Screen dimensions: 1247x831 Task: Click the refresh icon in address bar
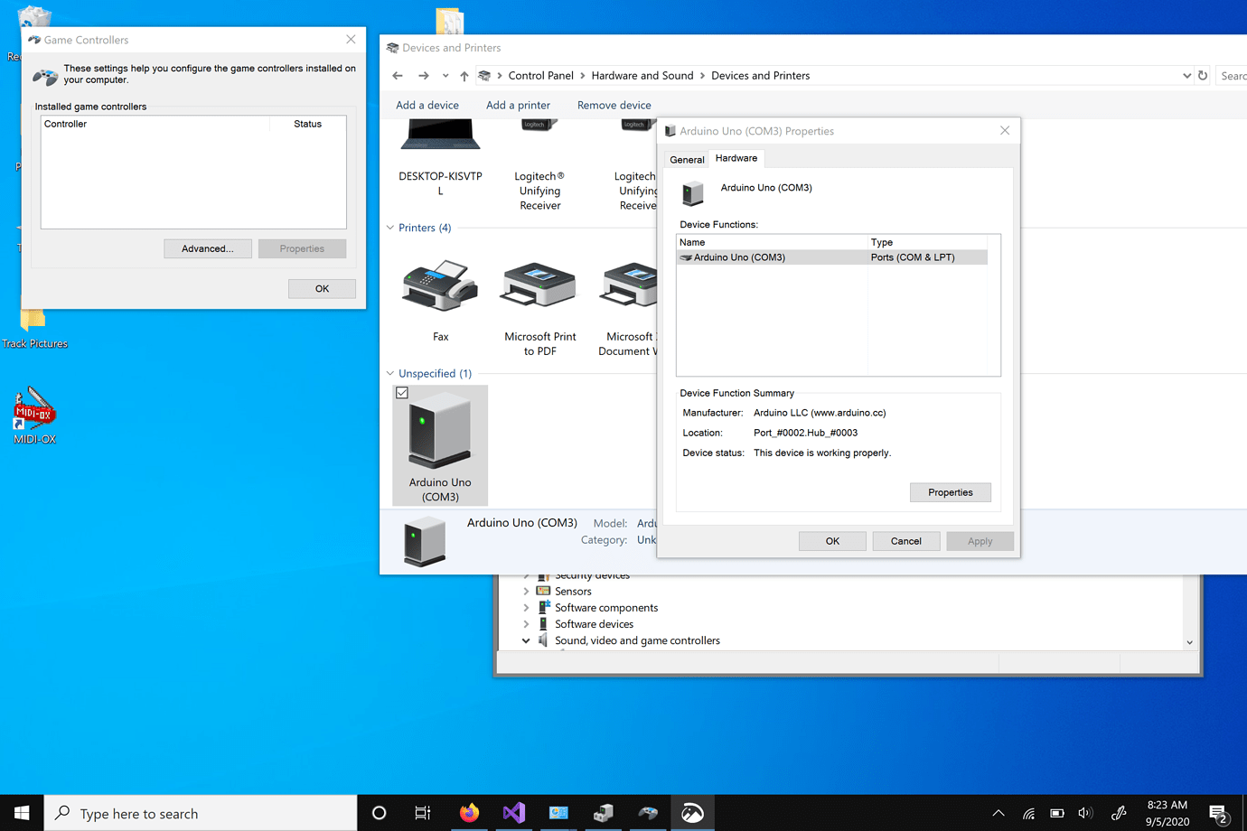(1203, 76)
